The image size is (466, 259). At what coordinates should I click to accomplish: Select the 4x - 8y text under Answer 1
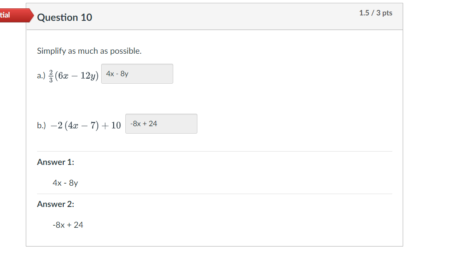pyautogui.click(x=65, y=183)
